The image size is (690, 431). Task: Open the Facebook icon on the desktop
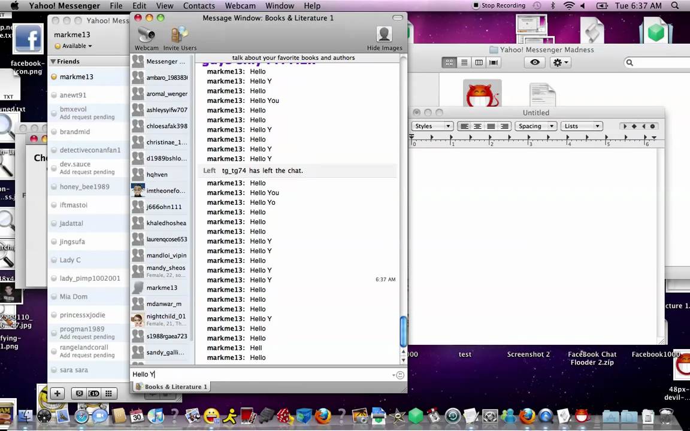pos(28,40)
